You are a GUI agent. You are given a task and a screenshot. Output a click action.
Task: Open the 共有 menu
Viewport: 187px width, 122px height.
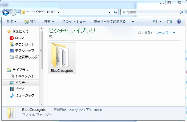point(49,22)
